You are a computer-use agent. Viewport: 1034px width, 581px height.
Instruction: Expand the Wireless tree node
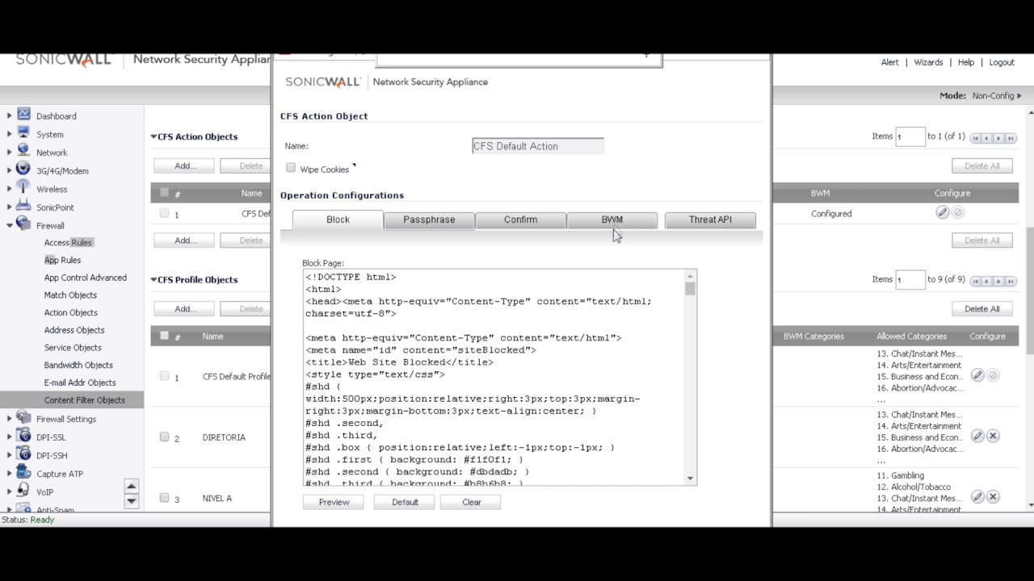pos(9,189)
